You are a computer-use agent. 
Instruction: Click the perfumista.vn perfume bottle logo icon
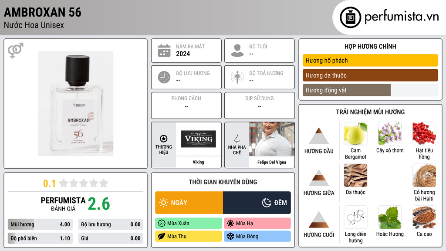pyautogui.click(x=350, y=17)
